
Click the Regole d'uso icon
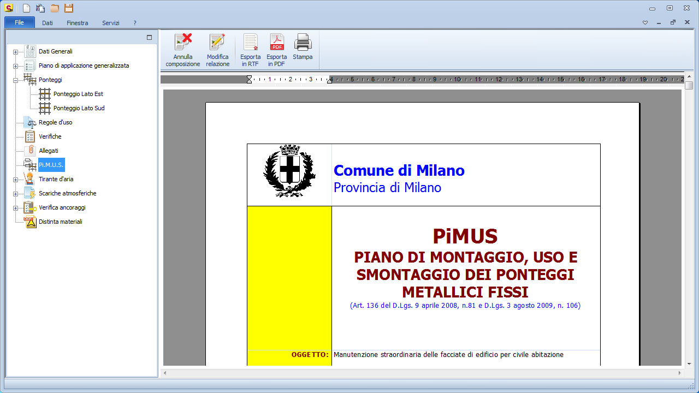point(29,122)
